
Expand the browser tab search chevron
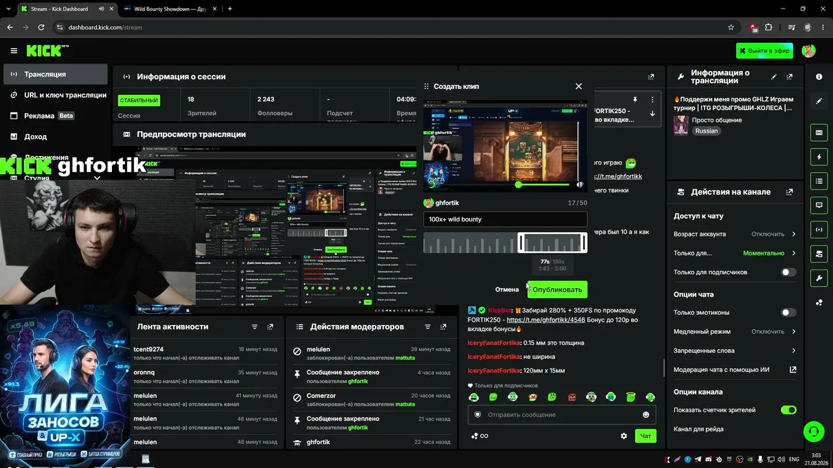click(8, 9)
